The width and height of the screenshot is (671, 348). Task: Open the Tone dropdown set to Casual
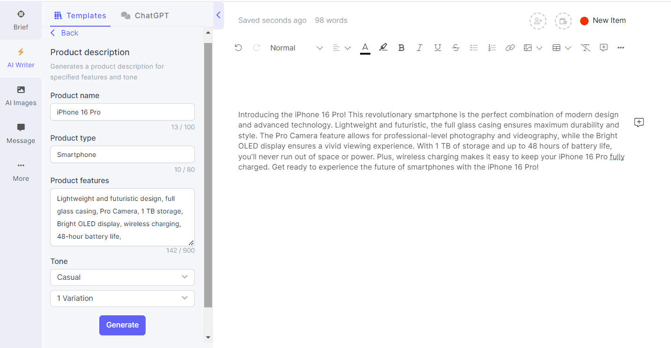122,277
